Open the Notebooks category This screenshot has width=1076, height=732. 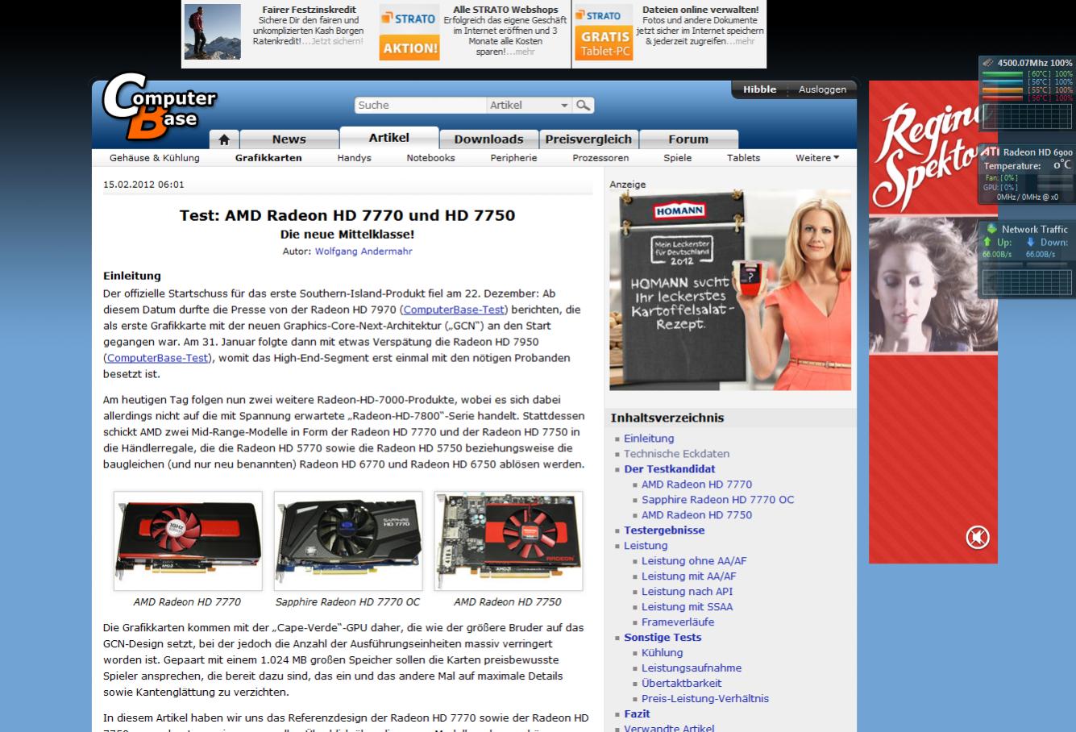tap(431, 158)
